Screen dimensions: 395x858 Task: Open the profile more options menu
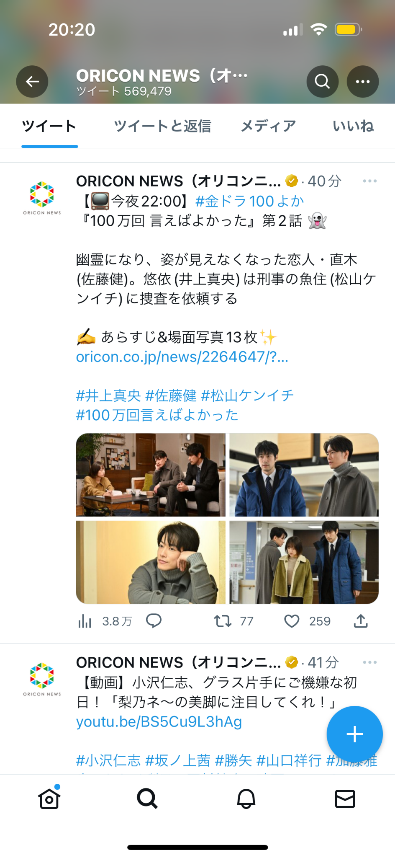click(x=363, y=82)
